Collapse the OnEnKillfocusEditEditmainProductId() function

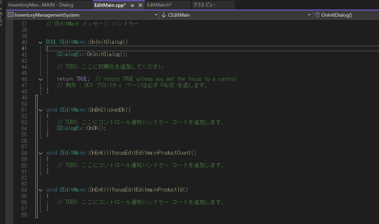pos(40,190)
